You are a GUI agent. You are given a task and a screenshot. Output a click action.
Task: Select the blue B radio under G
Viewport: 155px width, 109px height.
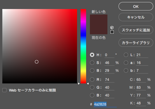click(92, 95)
